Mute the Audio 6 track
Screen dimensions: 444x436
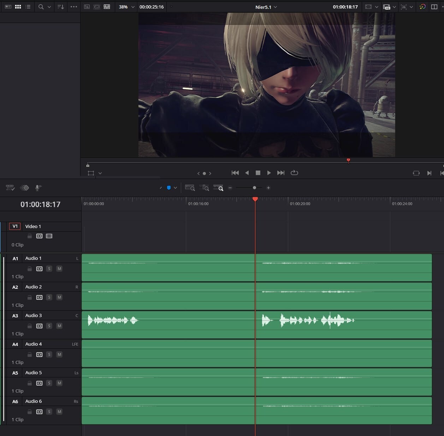[59, 412]
